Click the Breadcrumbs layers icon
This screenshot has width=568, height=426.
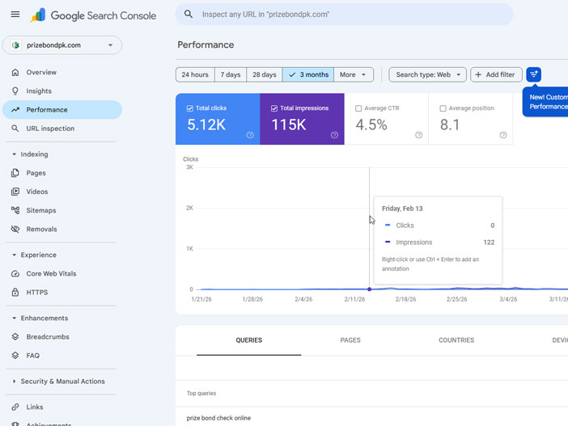tap(15, 336)
